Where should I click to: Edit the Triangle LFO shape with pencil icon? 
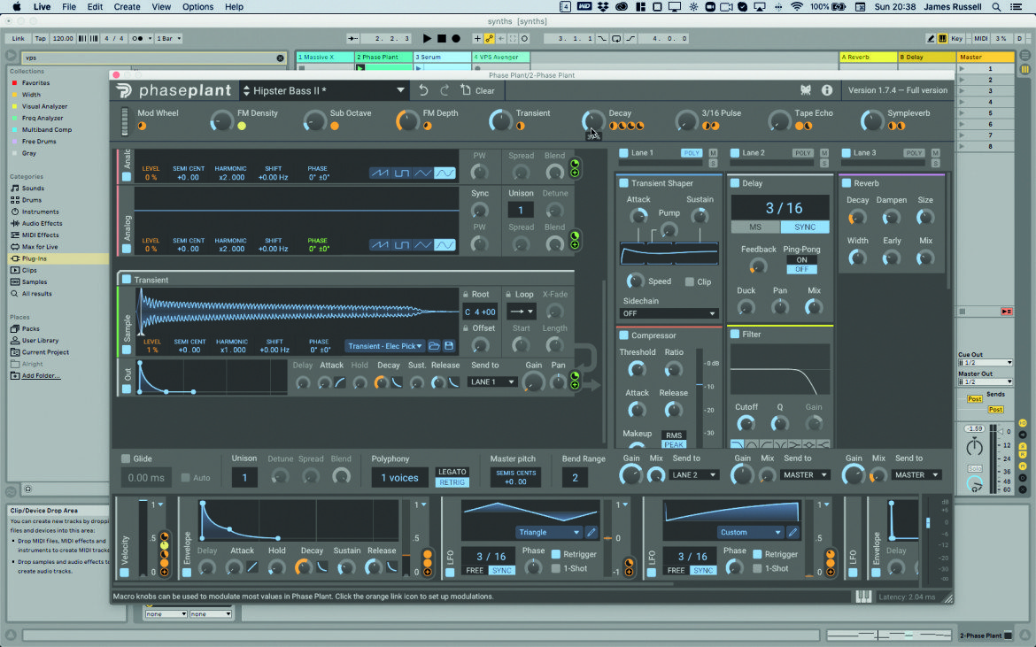click(591, 532)
